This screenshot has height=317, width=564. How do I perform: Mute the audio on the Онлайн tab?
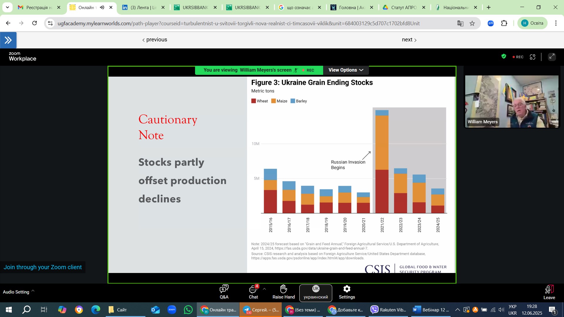coord(102,7)
